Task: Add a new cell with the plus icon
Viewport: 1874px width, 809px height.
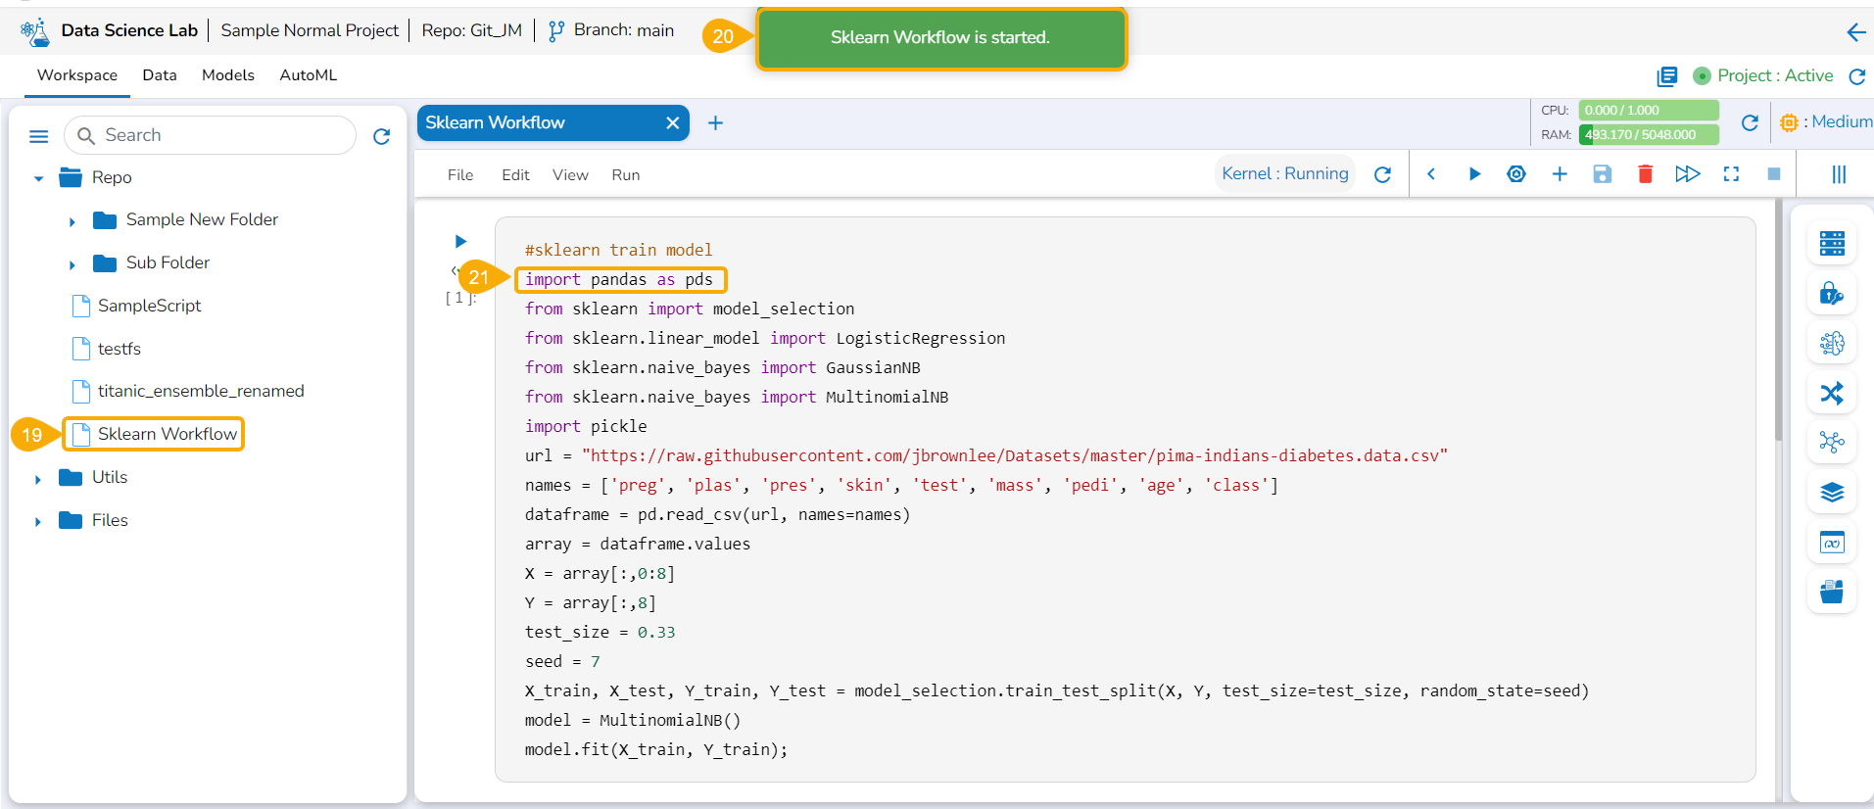Action: pos(1559,174)
